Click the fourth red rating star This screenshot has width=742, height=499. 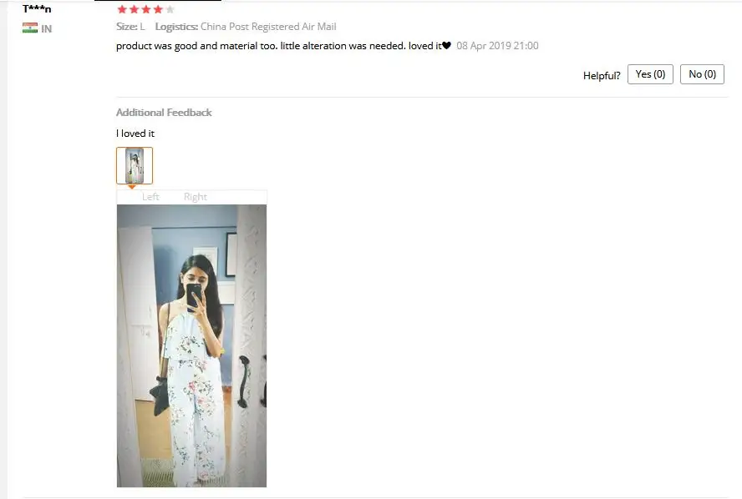point(158,9)
